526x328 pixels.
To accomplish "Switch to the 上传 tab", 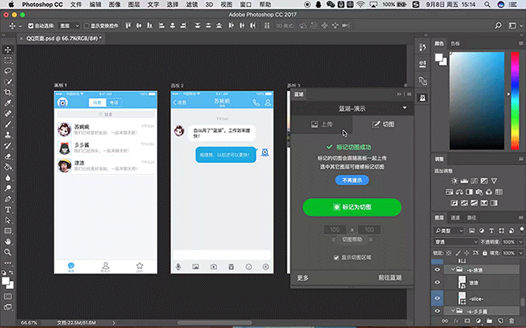I will click(x=321, y=125).
